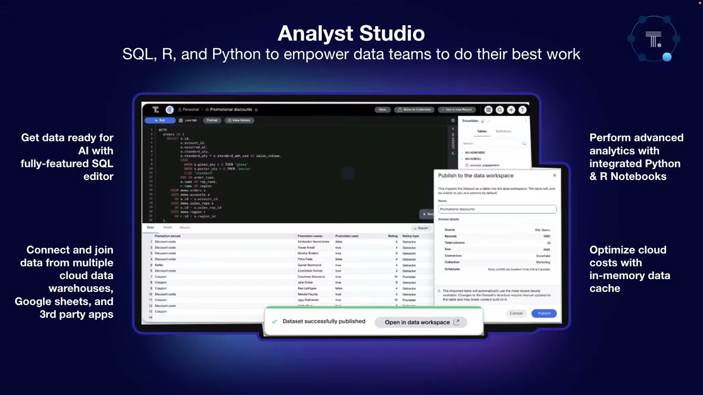Click the blue circular Analyst Studio logo icon
The image size is (703, 395).
[x=170, y=110]
